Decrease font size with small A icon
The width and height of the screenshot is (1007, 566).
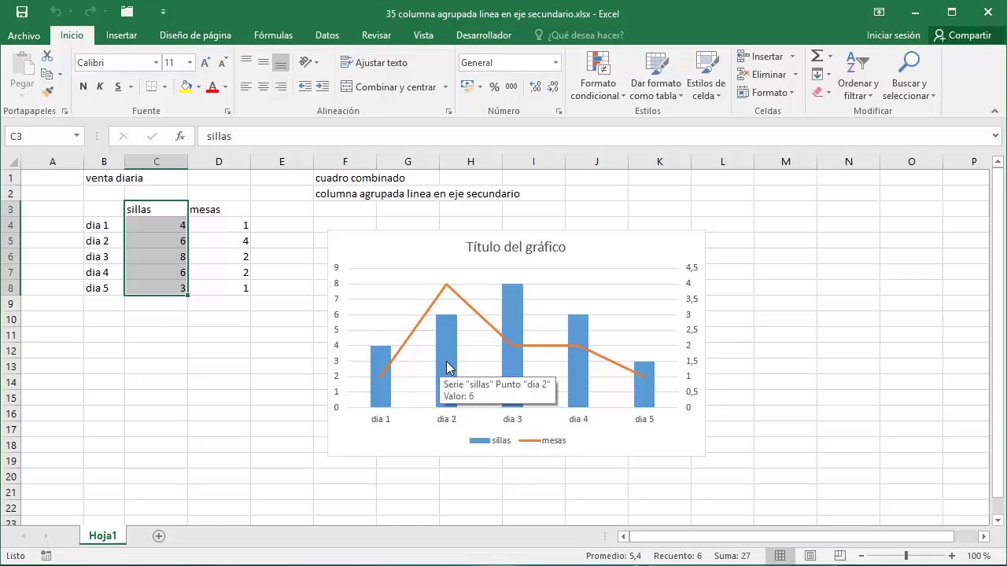pos(223,63)
